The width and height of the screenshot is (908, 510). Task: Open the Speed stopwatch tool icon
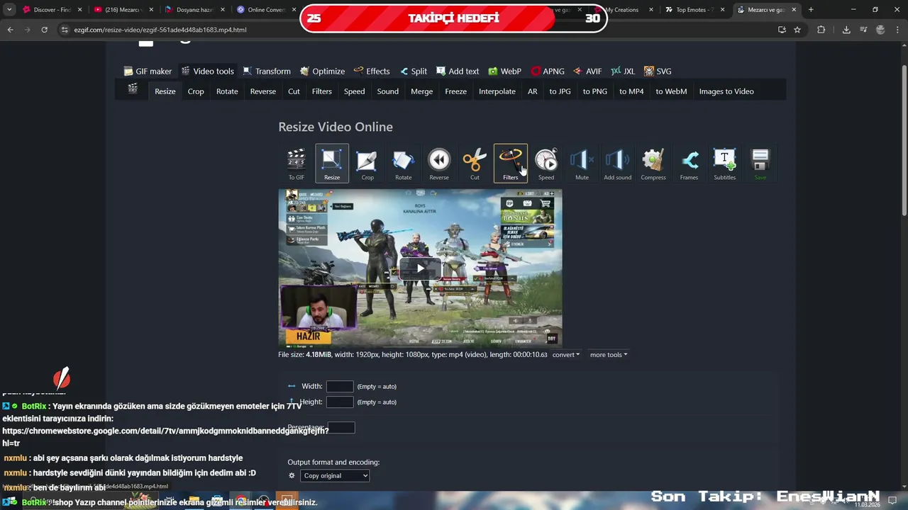[x=546, y=164]
